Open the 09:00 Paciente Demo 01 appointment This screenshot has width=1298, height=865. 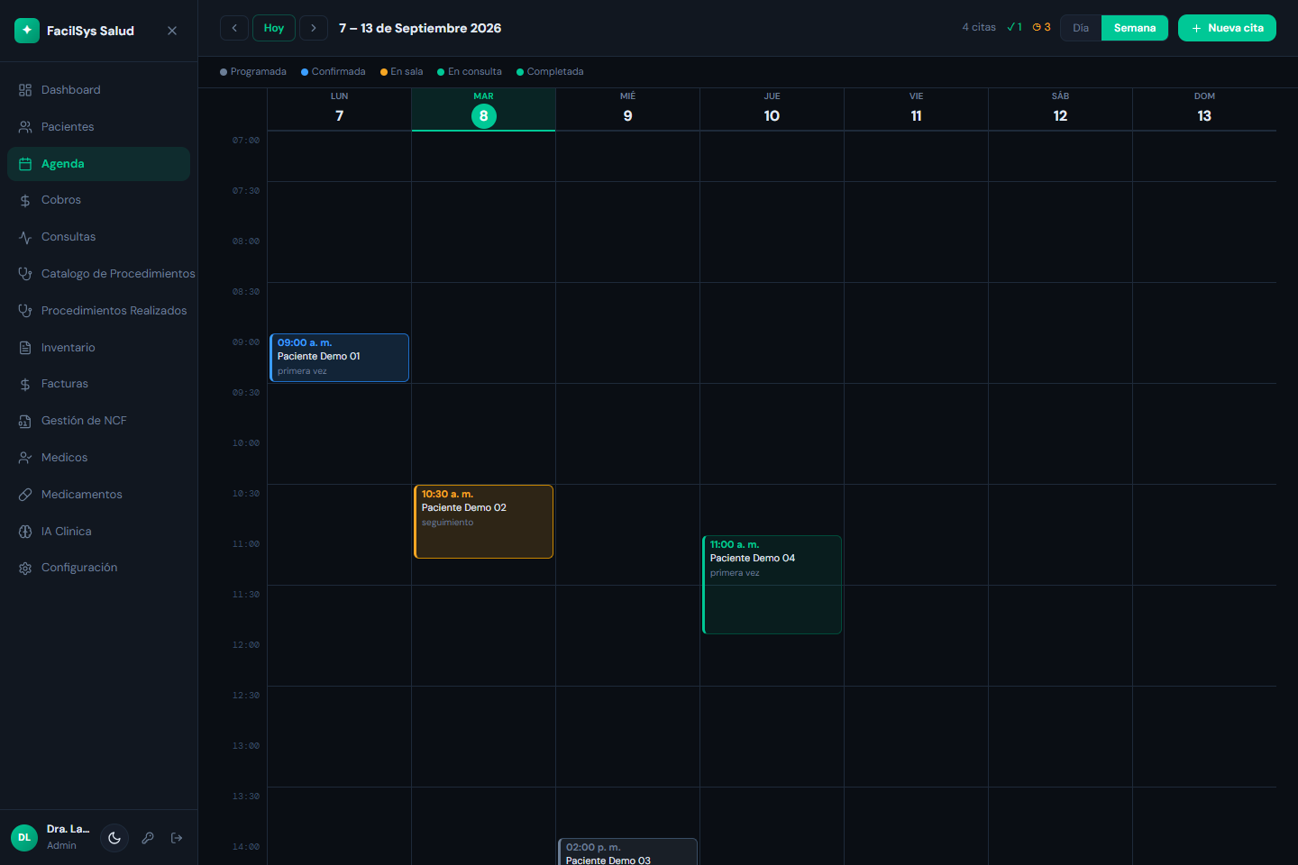[339, 358]
